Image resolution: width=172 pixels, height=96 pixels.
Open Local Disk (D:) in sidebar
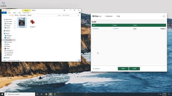point(10,53)
